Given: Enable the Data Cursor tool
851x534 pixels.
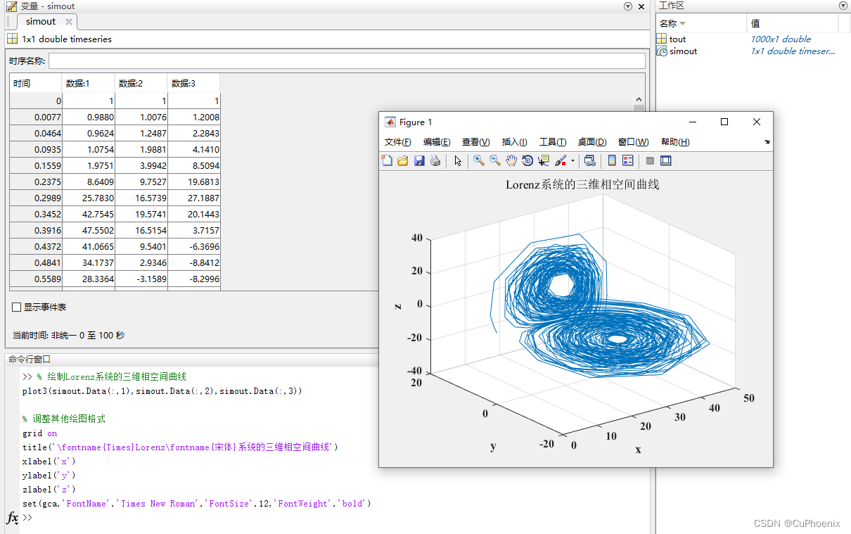Looking at the screenshot, I should coord(544,160).
